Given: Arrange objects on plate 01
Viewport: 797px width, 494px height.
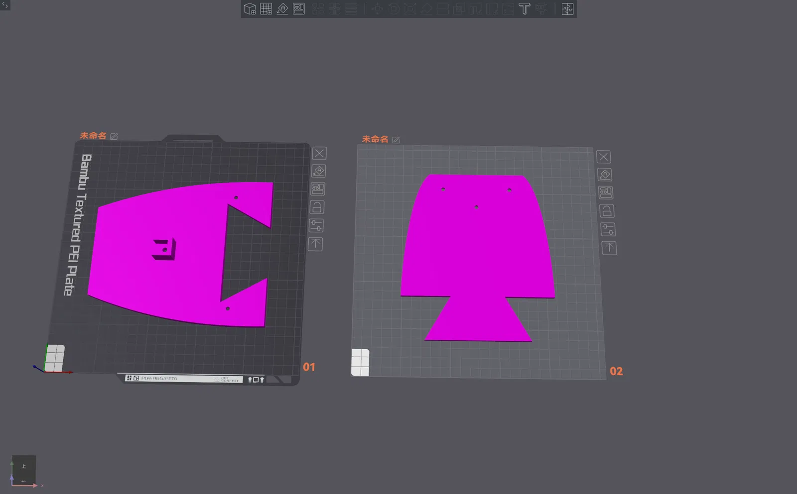Looking at the screenshot, I should click(318, 189).
